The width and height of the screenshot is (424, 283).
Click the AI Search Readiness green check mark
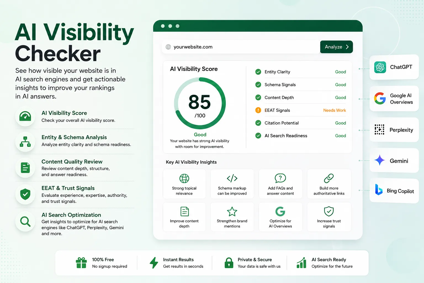pyautogui.click(x=258, y=136)
